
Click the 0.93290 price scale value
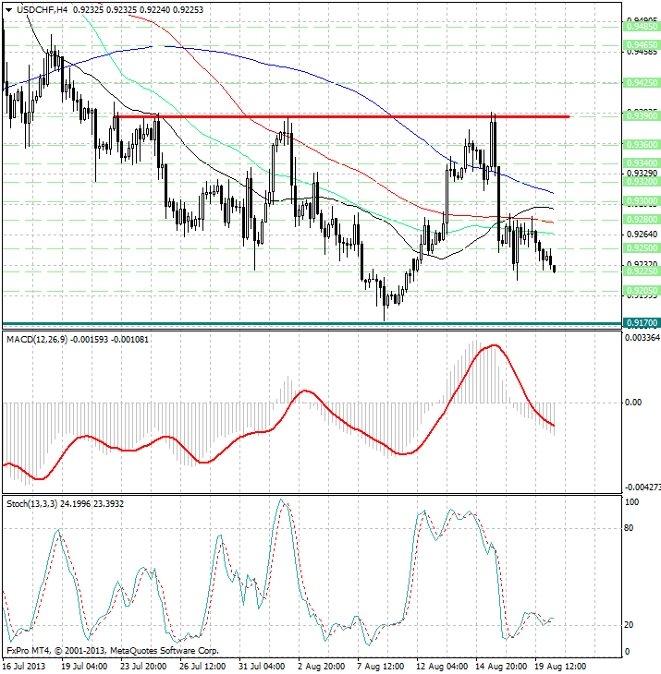coord(643,174)
